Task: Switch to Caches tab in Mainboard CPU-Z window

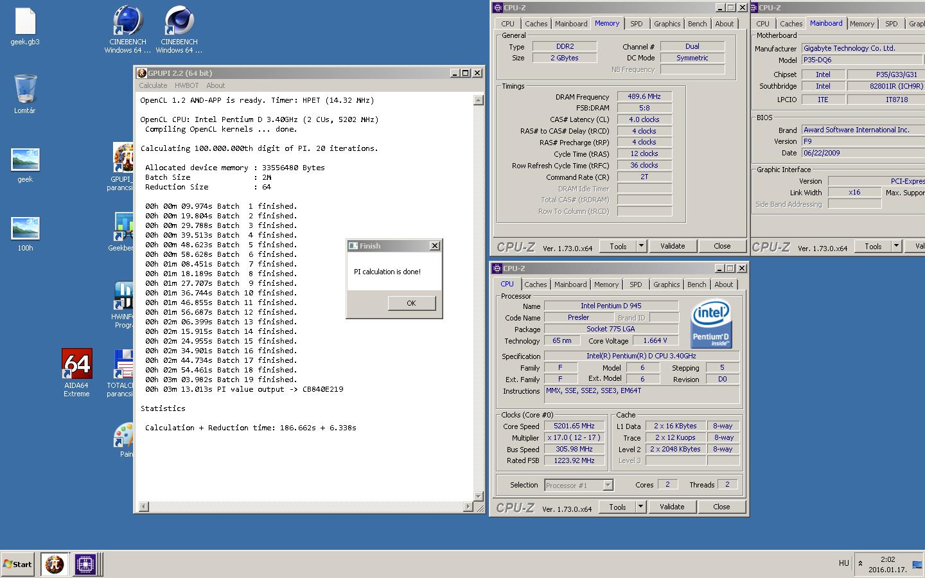Action: (791, 24)
